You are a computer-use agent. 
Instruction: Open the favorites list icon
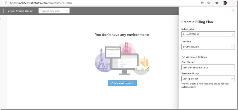[x=217, y=3]
